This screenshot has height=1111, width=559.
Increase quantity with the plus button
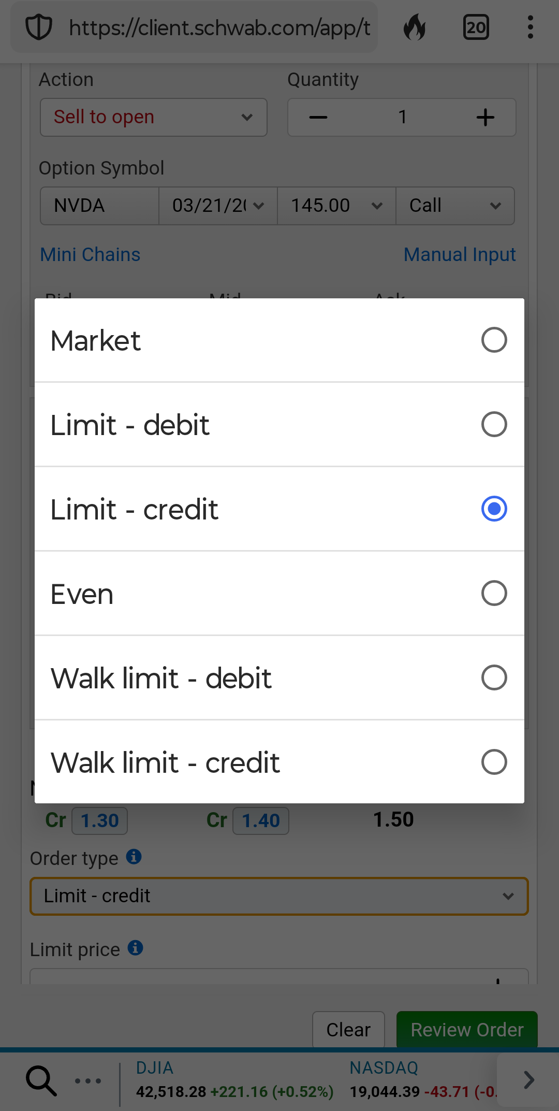pos(485,118)
